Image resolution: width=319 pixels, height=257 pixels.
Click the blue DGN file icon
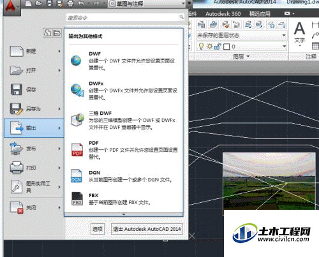tap(77, 176)
